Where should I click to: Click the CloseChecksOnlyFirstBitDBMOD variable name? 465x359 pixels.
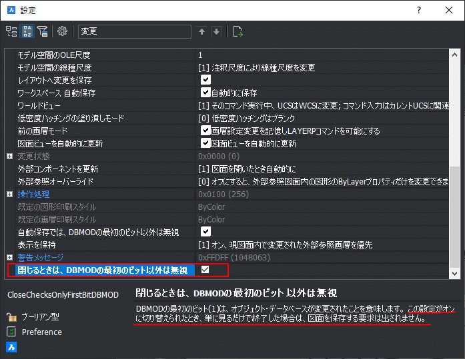tap(63, 295)
